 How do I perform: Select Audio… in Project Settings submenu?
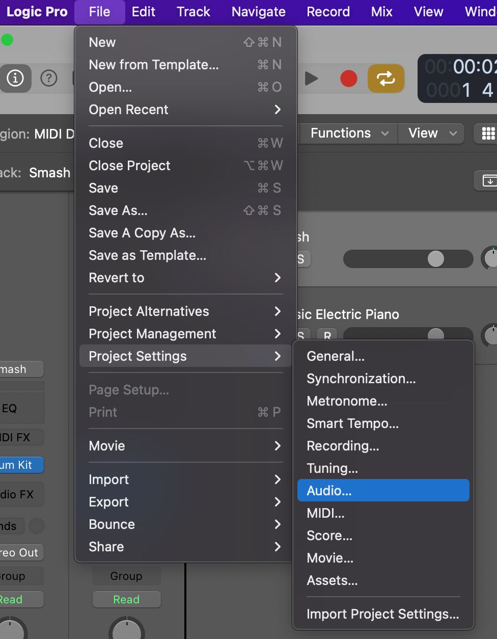click(383, 490)
